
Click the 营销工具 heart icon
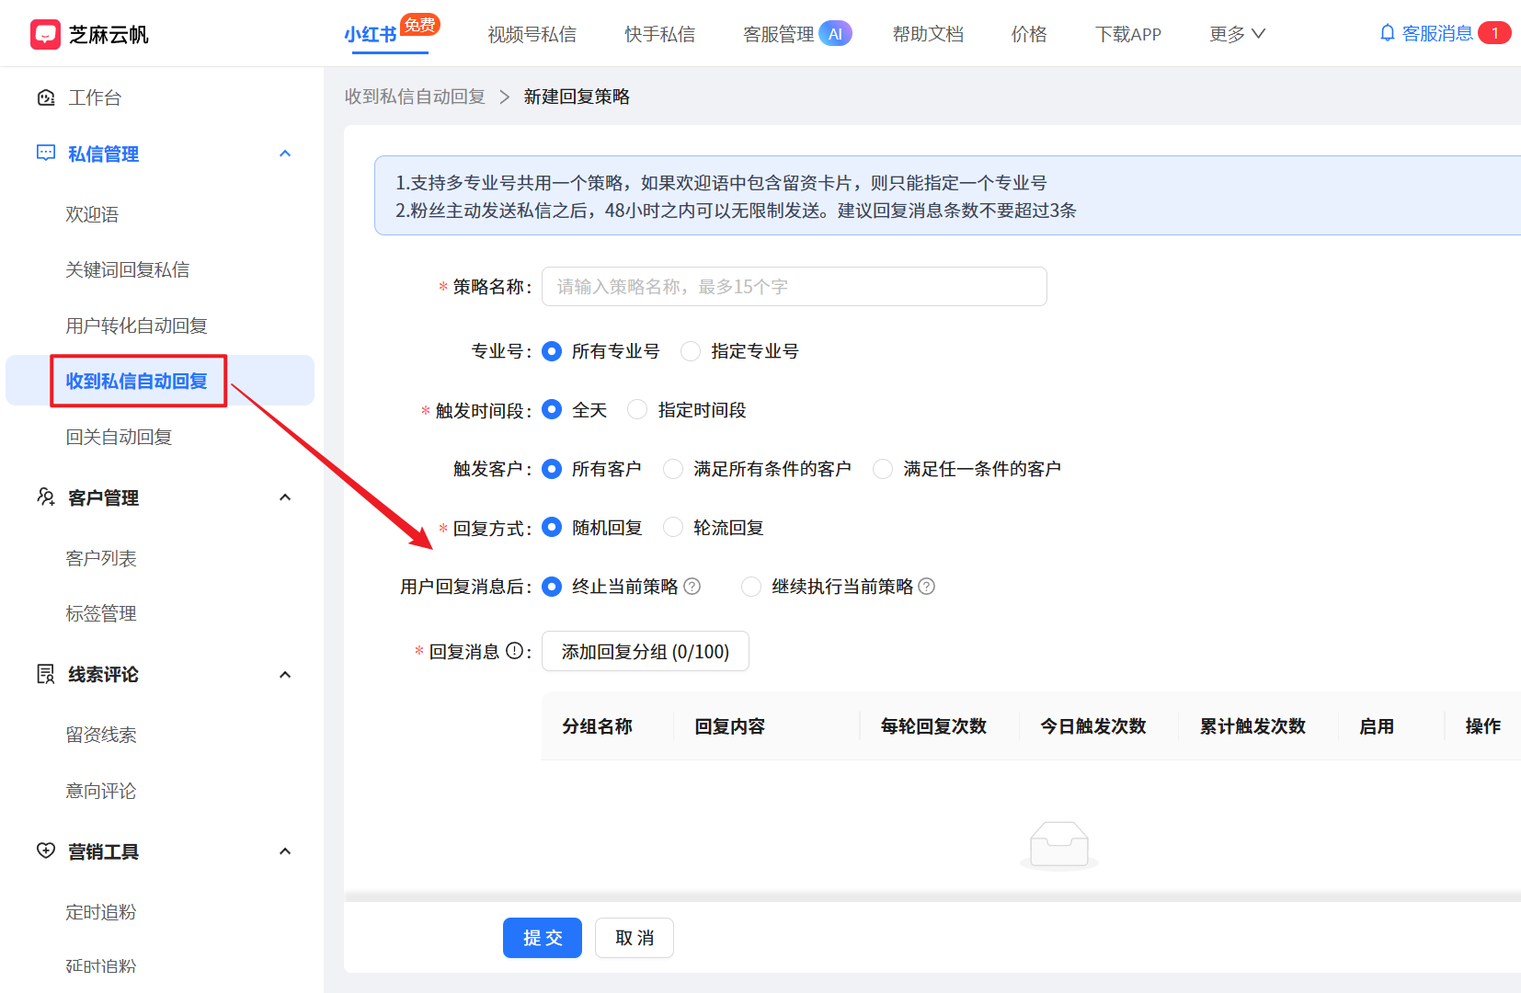[46, 850]
